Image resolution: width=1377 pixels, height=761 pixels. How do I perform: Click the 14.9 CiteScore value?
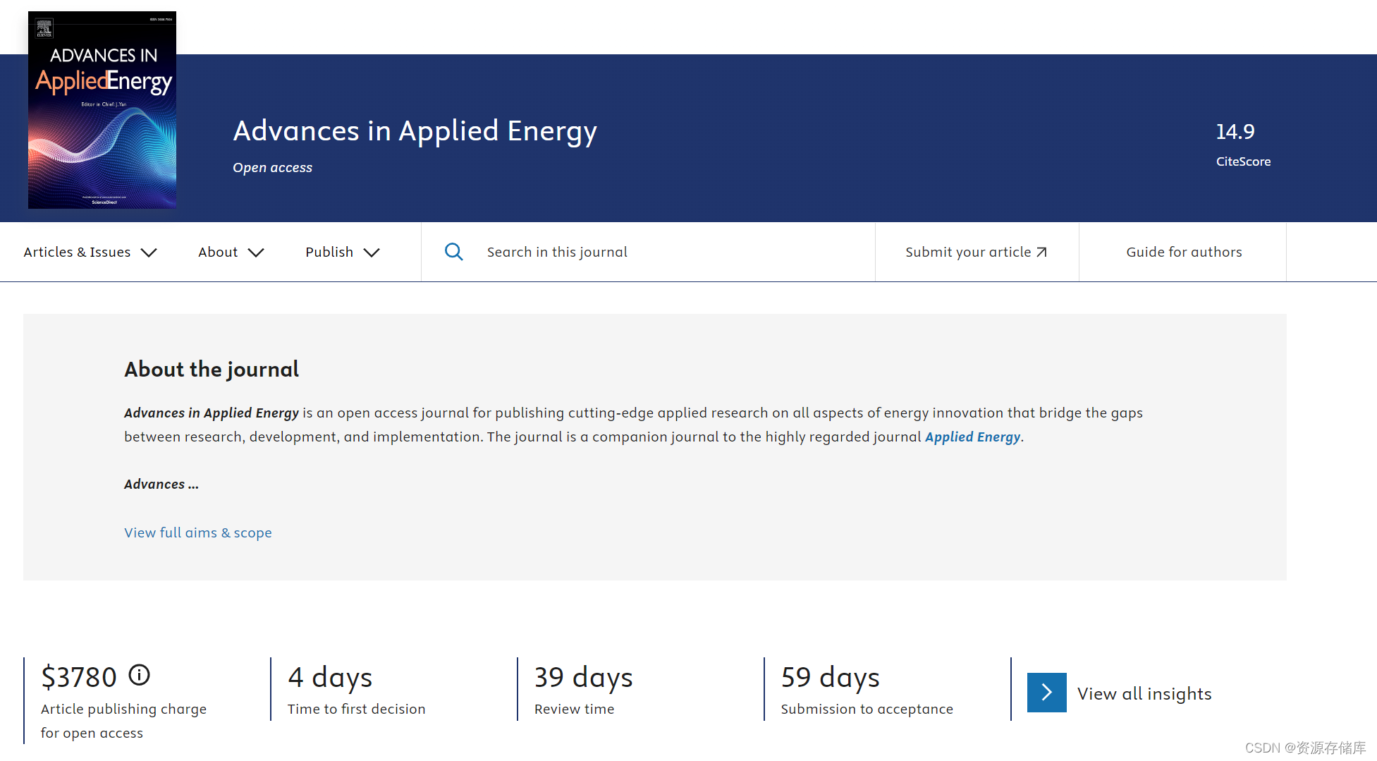point(1235,132)
